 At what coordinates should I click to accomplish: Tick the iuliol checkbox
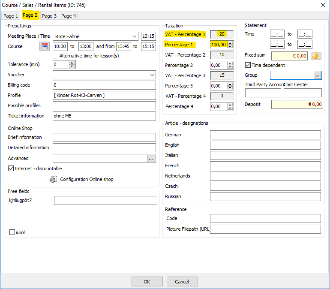tap(12, 232)
